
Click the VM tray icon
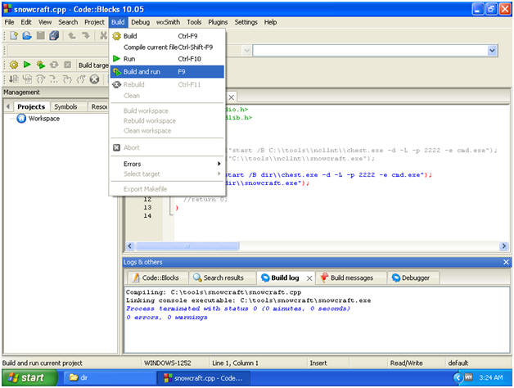click(469, 377)
